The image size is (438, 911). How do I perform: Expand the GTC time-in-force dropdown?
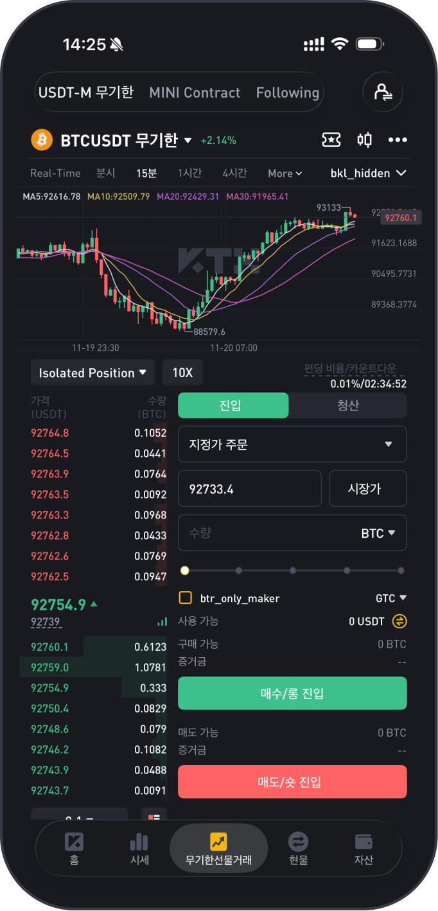pyautogui.click(x=391, y=598)
